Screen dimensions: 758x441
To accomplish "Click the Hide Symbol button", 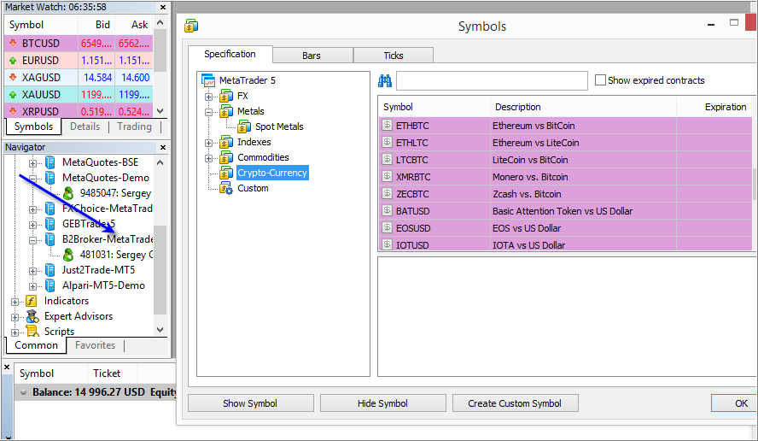I will click(x=382, y=403).
